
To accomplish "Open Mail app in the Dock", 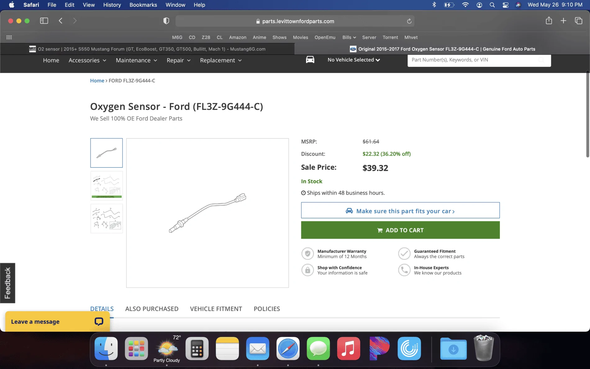I will (257, 348).
